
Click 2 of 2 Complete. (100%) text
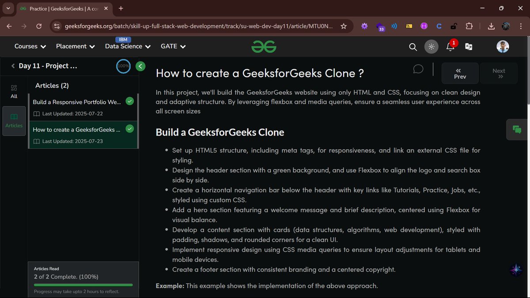tap(66, 277)
